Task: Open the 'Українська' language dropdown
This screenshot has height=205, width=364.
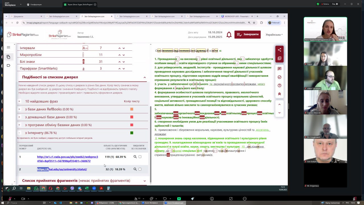Action: (x=274, y=35)
